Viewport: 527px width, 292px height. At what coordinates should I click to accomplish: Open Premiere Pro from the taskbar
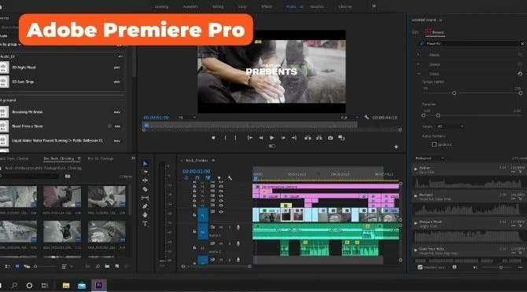99,285
